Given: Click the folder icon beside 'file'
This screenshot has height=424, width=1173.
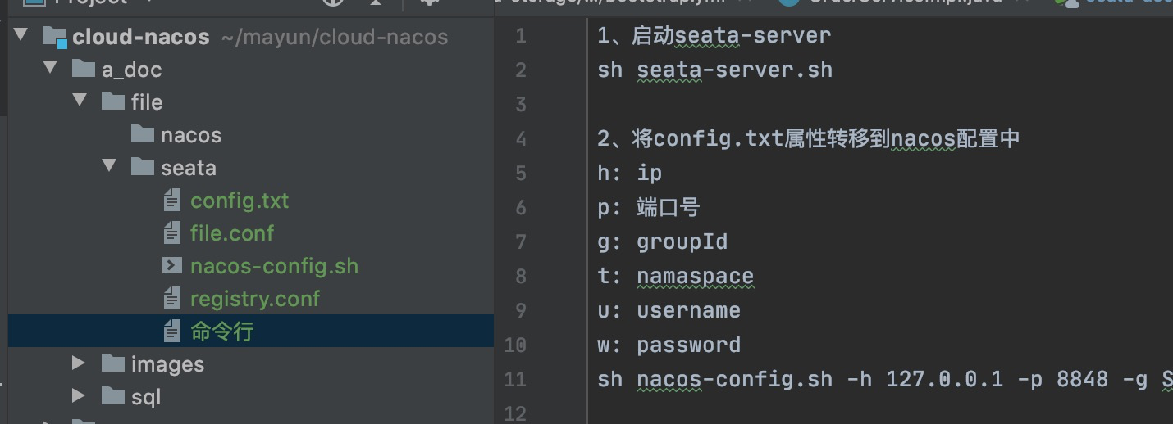Looking at the screenshot, I should coord(113,102).
